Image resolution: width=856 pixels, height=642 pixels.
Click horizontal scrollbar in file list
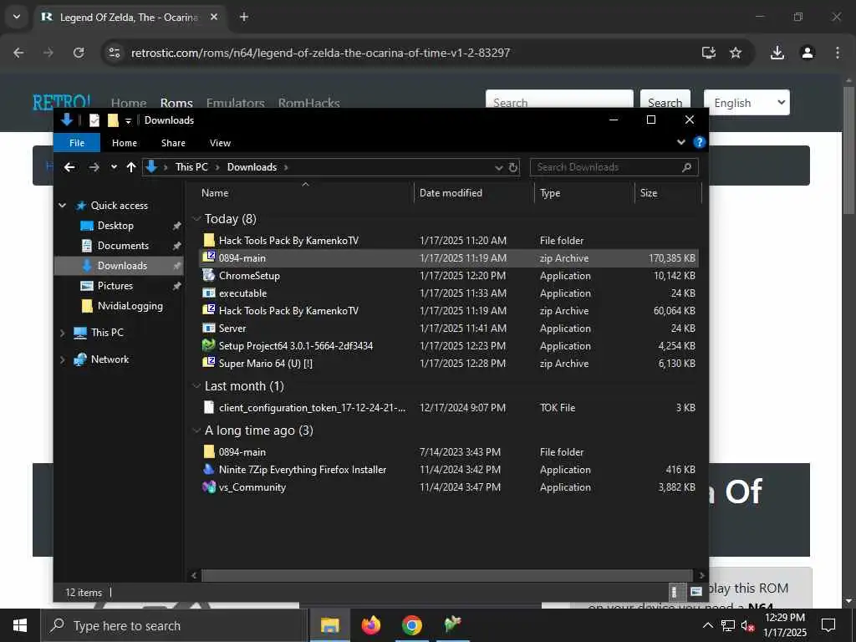(447, 575)
